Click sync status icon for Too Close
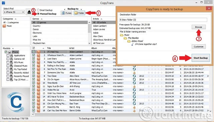 pyautogui.click(x=134, y=76)
